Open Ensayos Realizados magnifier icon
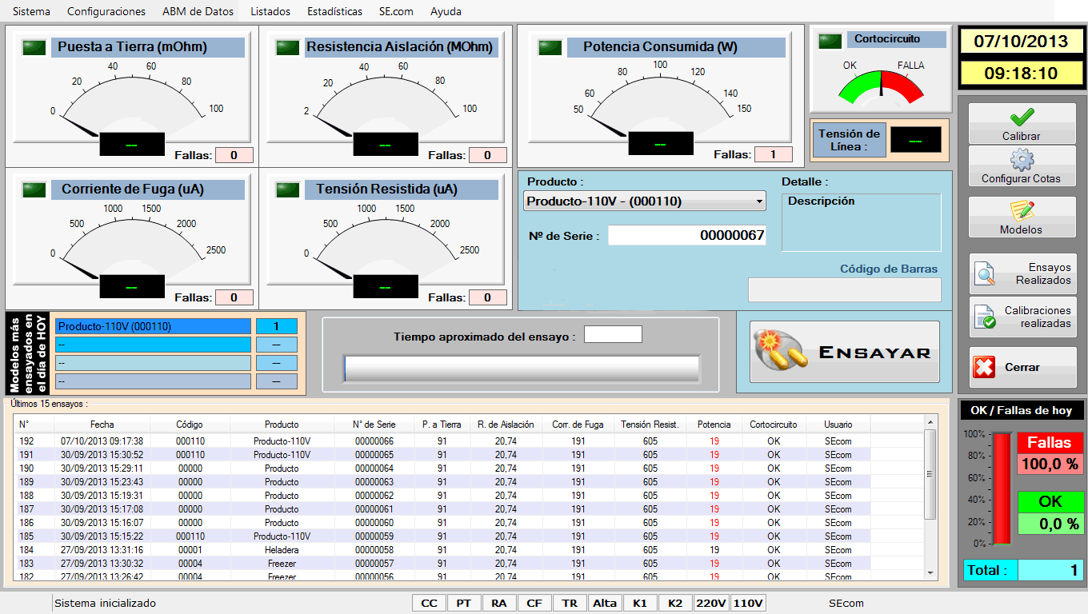 pyautogui.click(x=986, y=275)
